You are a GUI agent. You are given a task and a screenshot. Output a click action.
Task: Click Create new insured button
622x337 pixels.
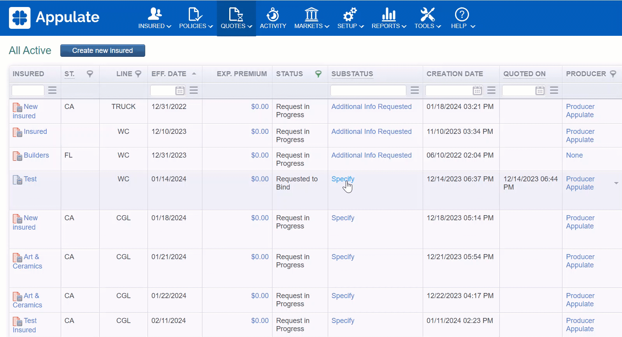tap(102, 51)
